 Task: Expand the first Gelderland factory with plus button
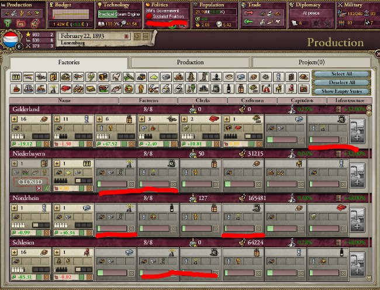point(15,119)
